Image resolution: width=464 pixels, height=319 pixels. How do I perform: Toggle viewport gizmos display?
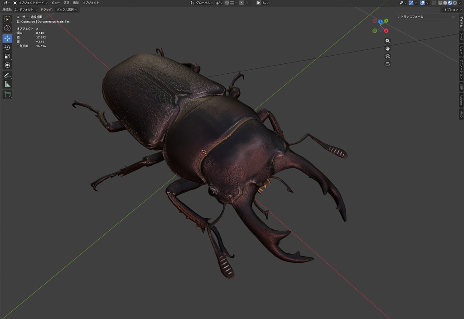pos(411,3)
